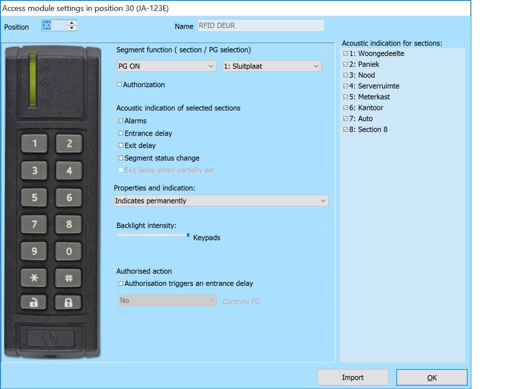Uncheck section 1: Woongedeelte
The width and height of the screenshot is (506, 389).
coord(346,54)
